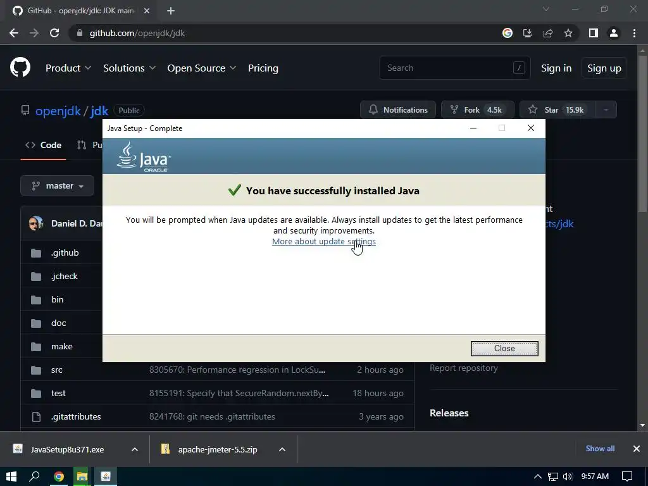This screenshot has width=648, height=486.
Task: Click the Close button in Java Setup
Action: pyautogui.click(x=504, y=349)
